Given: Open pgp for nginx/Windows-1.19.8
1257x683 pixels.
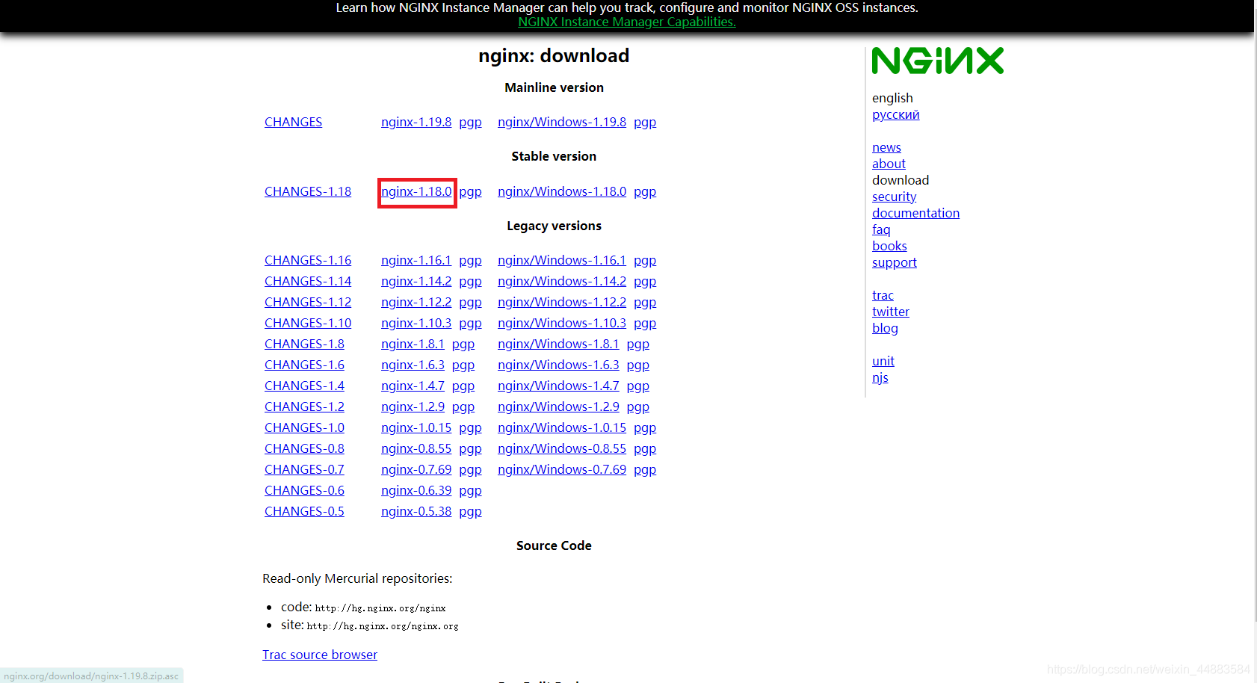Looking at the screenshot, I should coord(645,122).
